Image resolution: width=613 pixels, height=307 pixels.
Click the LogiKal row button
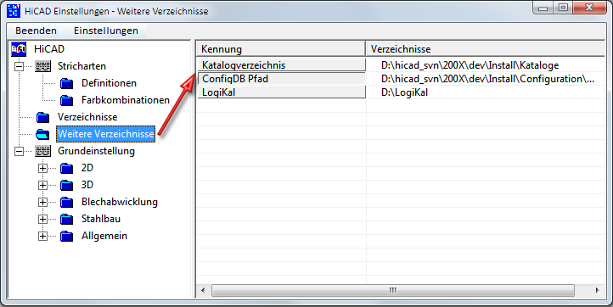[282, 92]
